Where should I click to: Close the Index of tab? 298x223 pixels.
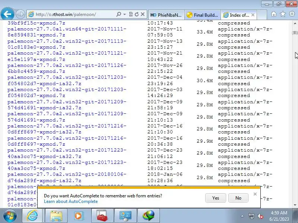[253, 15]
